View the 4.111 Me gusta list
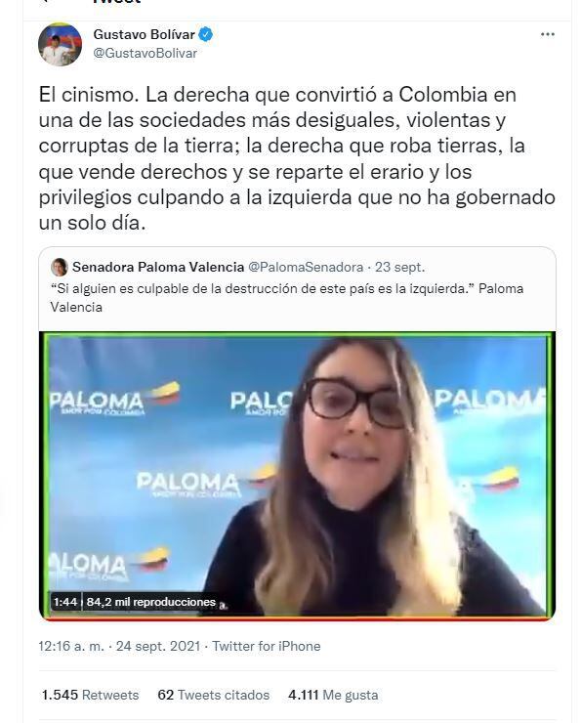Image resolution: width=581 pixels, height=723 pixels. [333, 695]
